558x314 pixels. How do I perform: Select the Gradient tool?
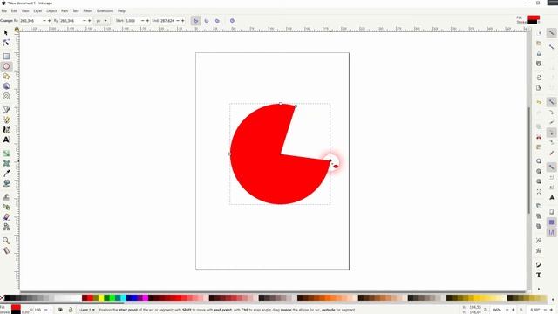[6, 154]
